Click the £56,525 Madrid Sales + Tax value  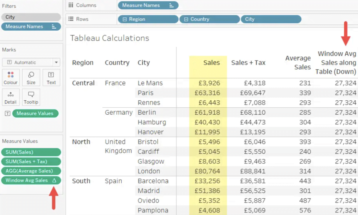tap(252, 191)
